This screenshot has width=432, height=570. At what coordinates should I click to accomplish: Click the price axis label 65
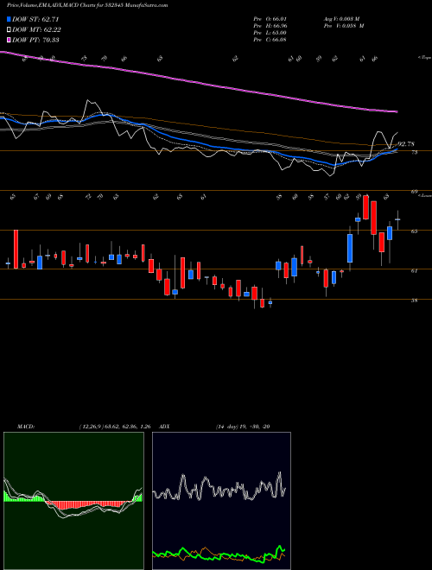click(414, 231)
